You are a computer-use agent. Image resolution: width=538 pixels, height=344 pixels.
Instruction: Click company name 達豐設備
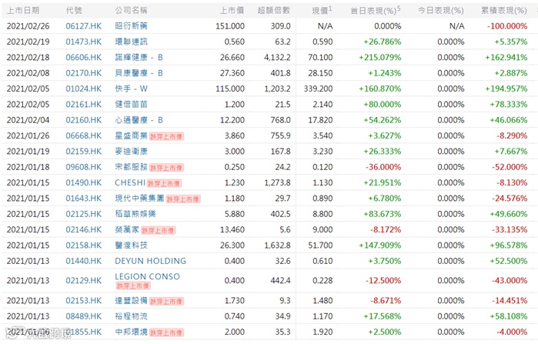tap(131, 300)
